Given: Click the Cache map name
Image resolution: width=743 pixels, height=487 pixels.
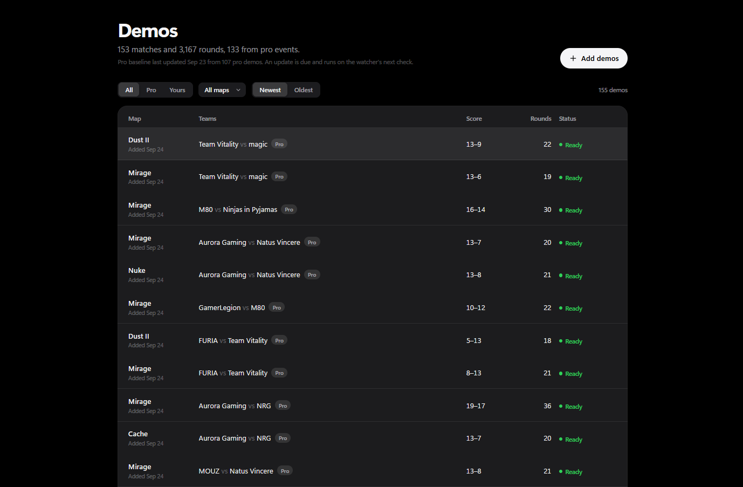Looking at the screenshot, I should point(138,434).
